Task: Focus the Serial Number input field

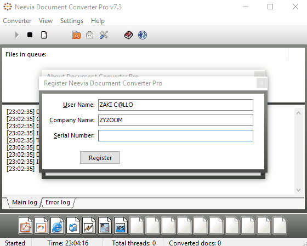Action: tap(175, 136)
